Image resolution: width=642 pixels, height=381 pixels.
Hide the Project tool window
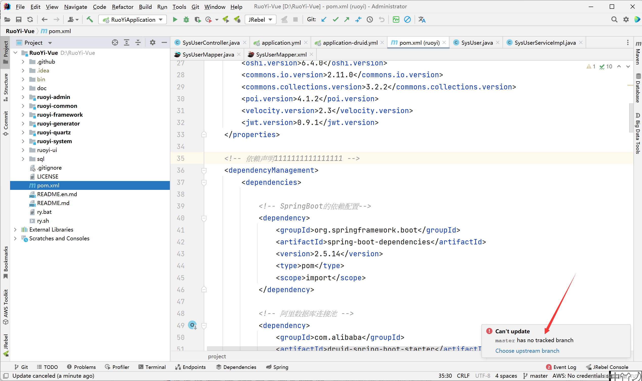(x=164, y=43)
